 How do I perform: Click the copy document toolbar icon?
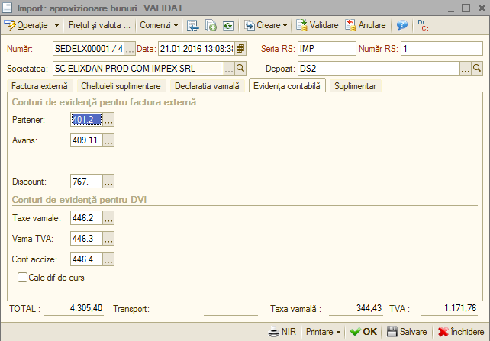211,25
